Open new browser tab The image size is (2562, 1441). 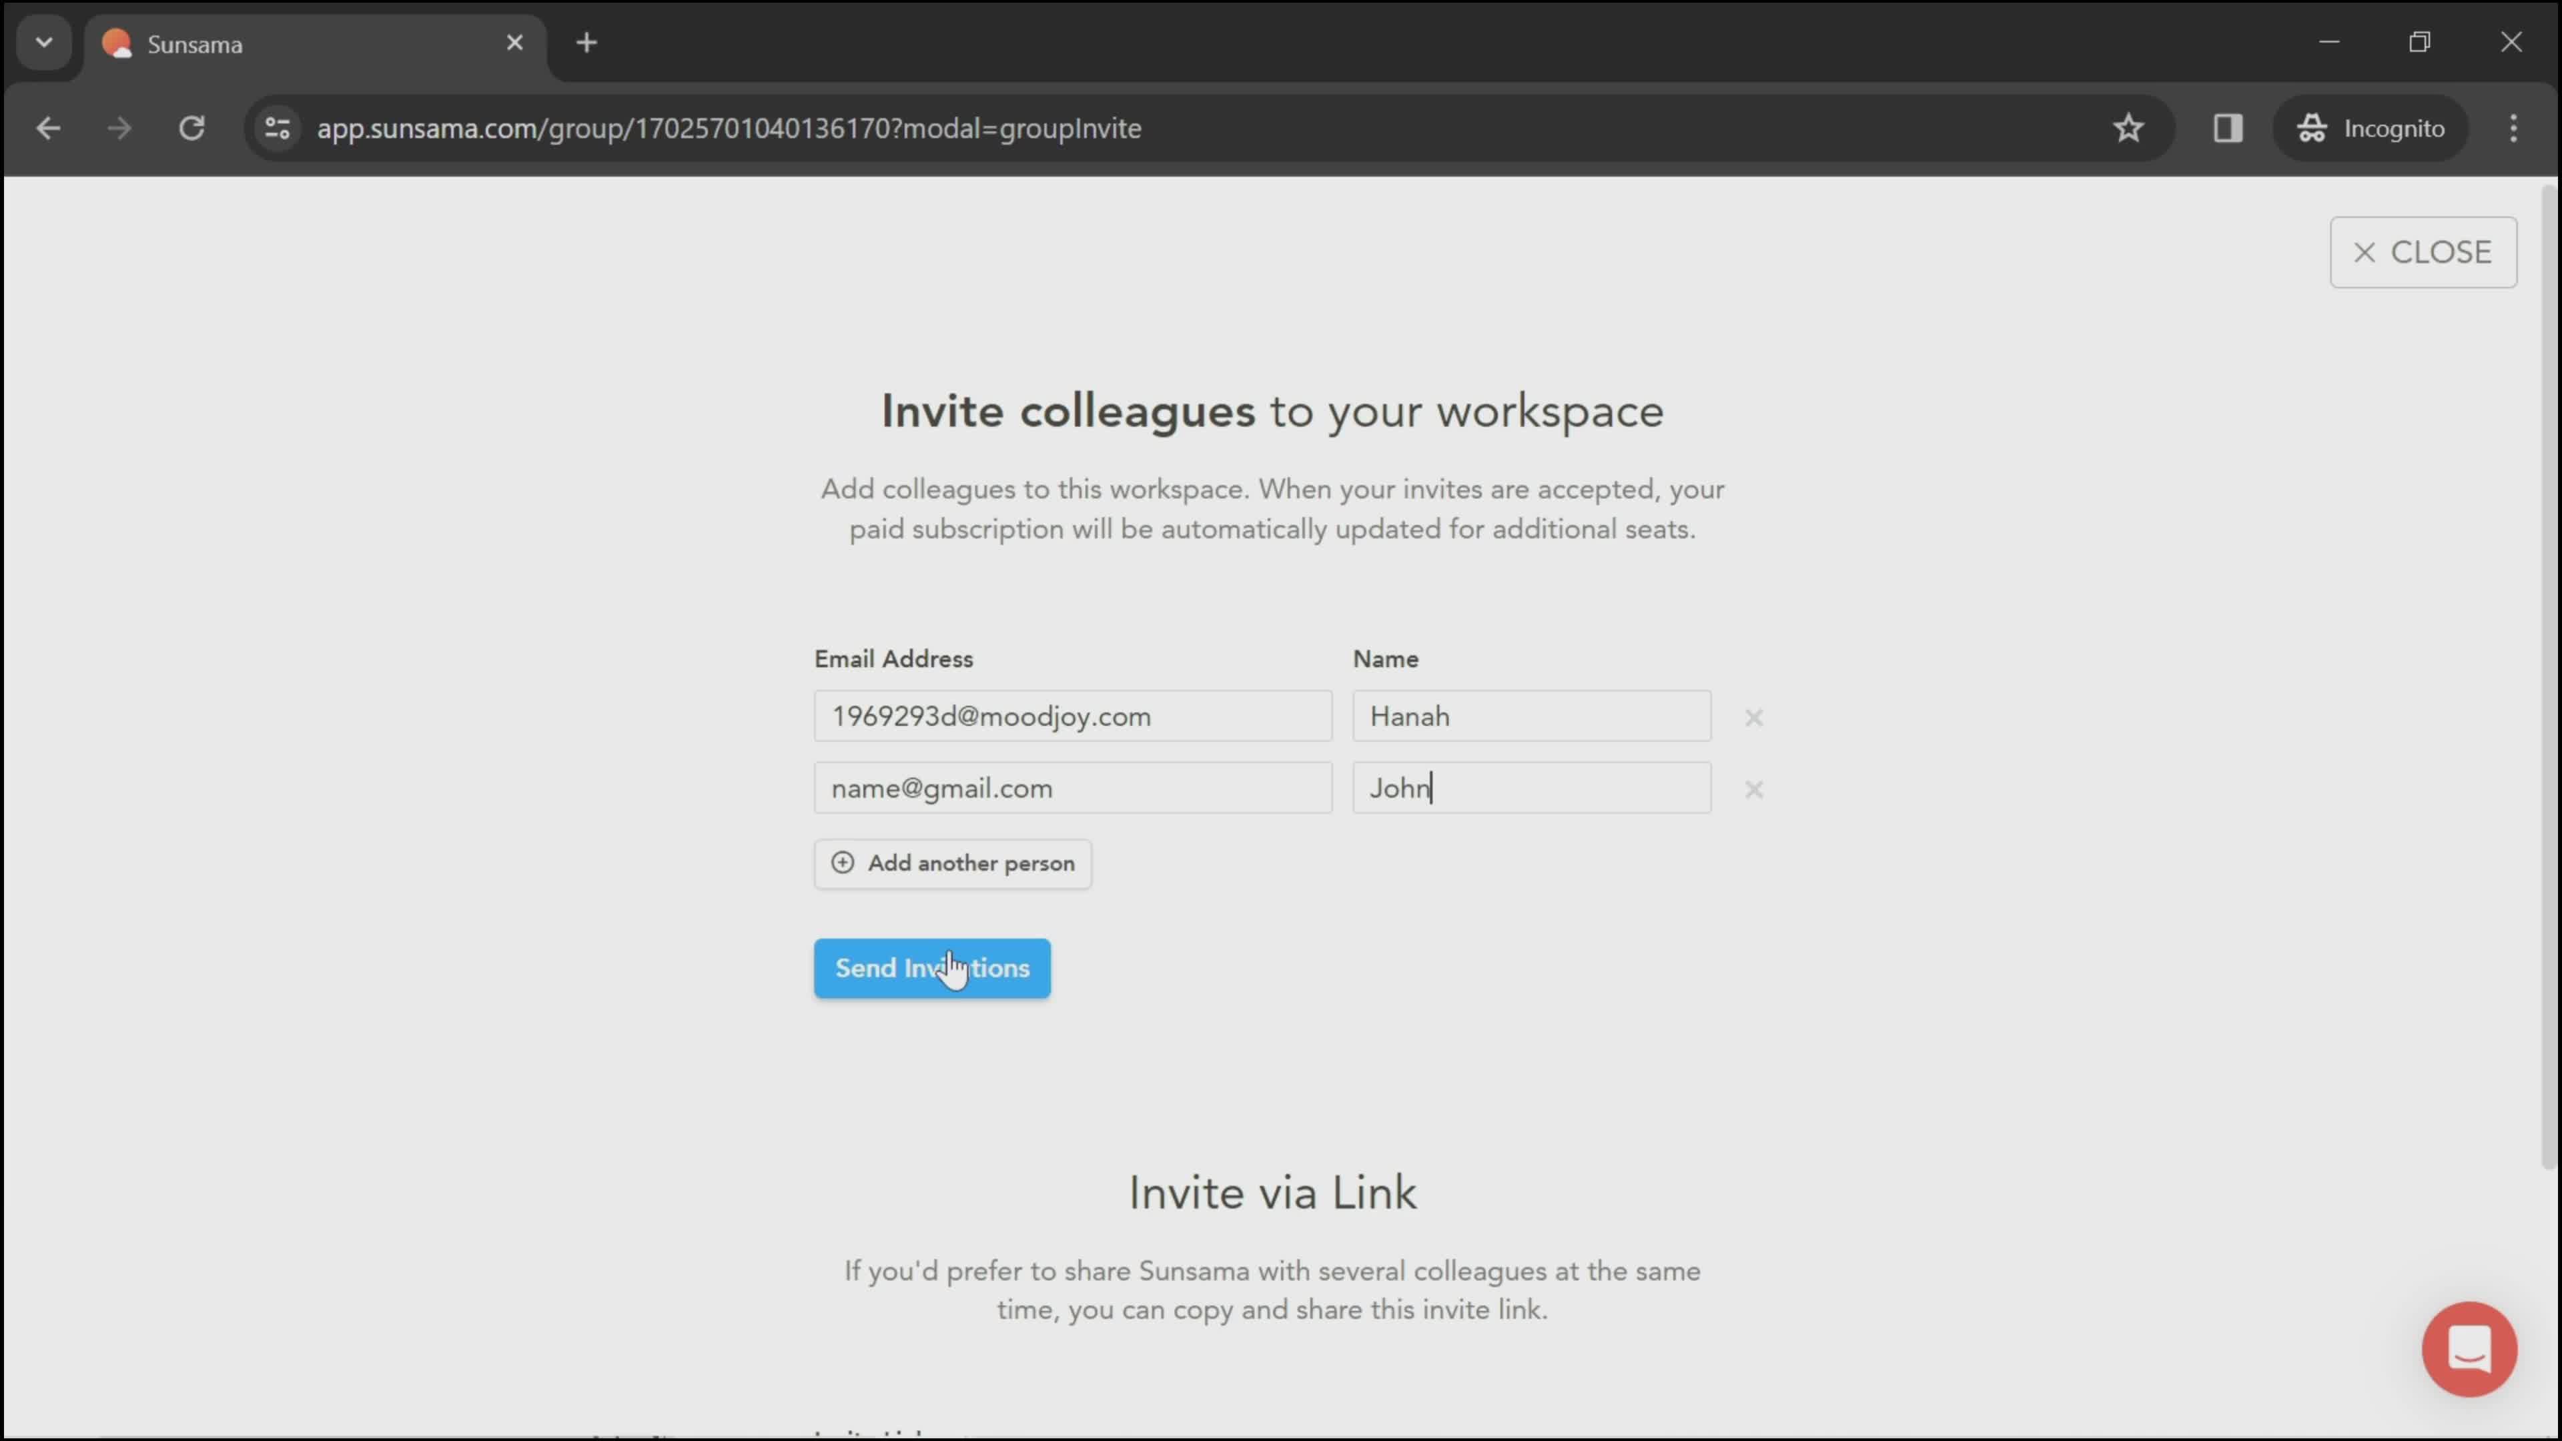[x=586, y=42]
